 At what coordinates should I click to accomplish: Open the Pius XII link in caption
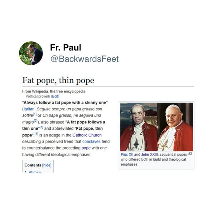pyautogui.click(x=127, y=154)
